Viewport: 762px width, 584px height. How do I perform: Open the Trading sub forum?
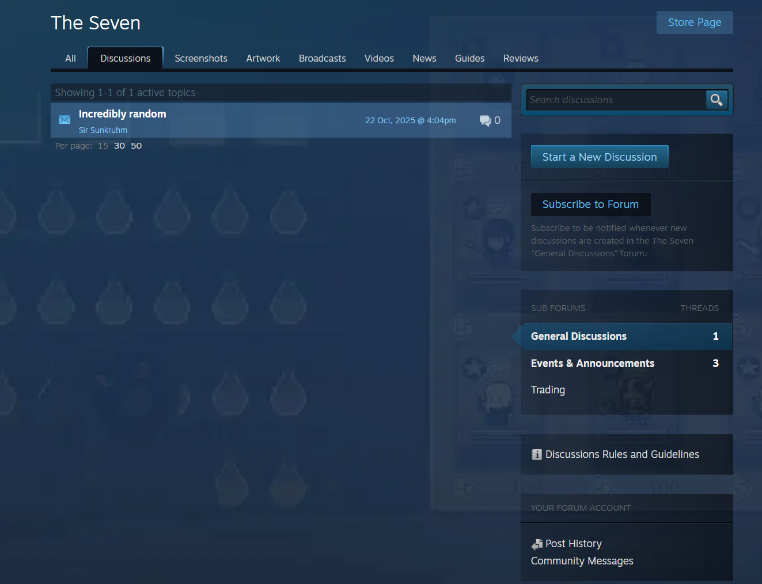[x=548, y=390]
